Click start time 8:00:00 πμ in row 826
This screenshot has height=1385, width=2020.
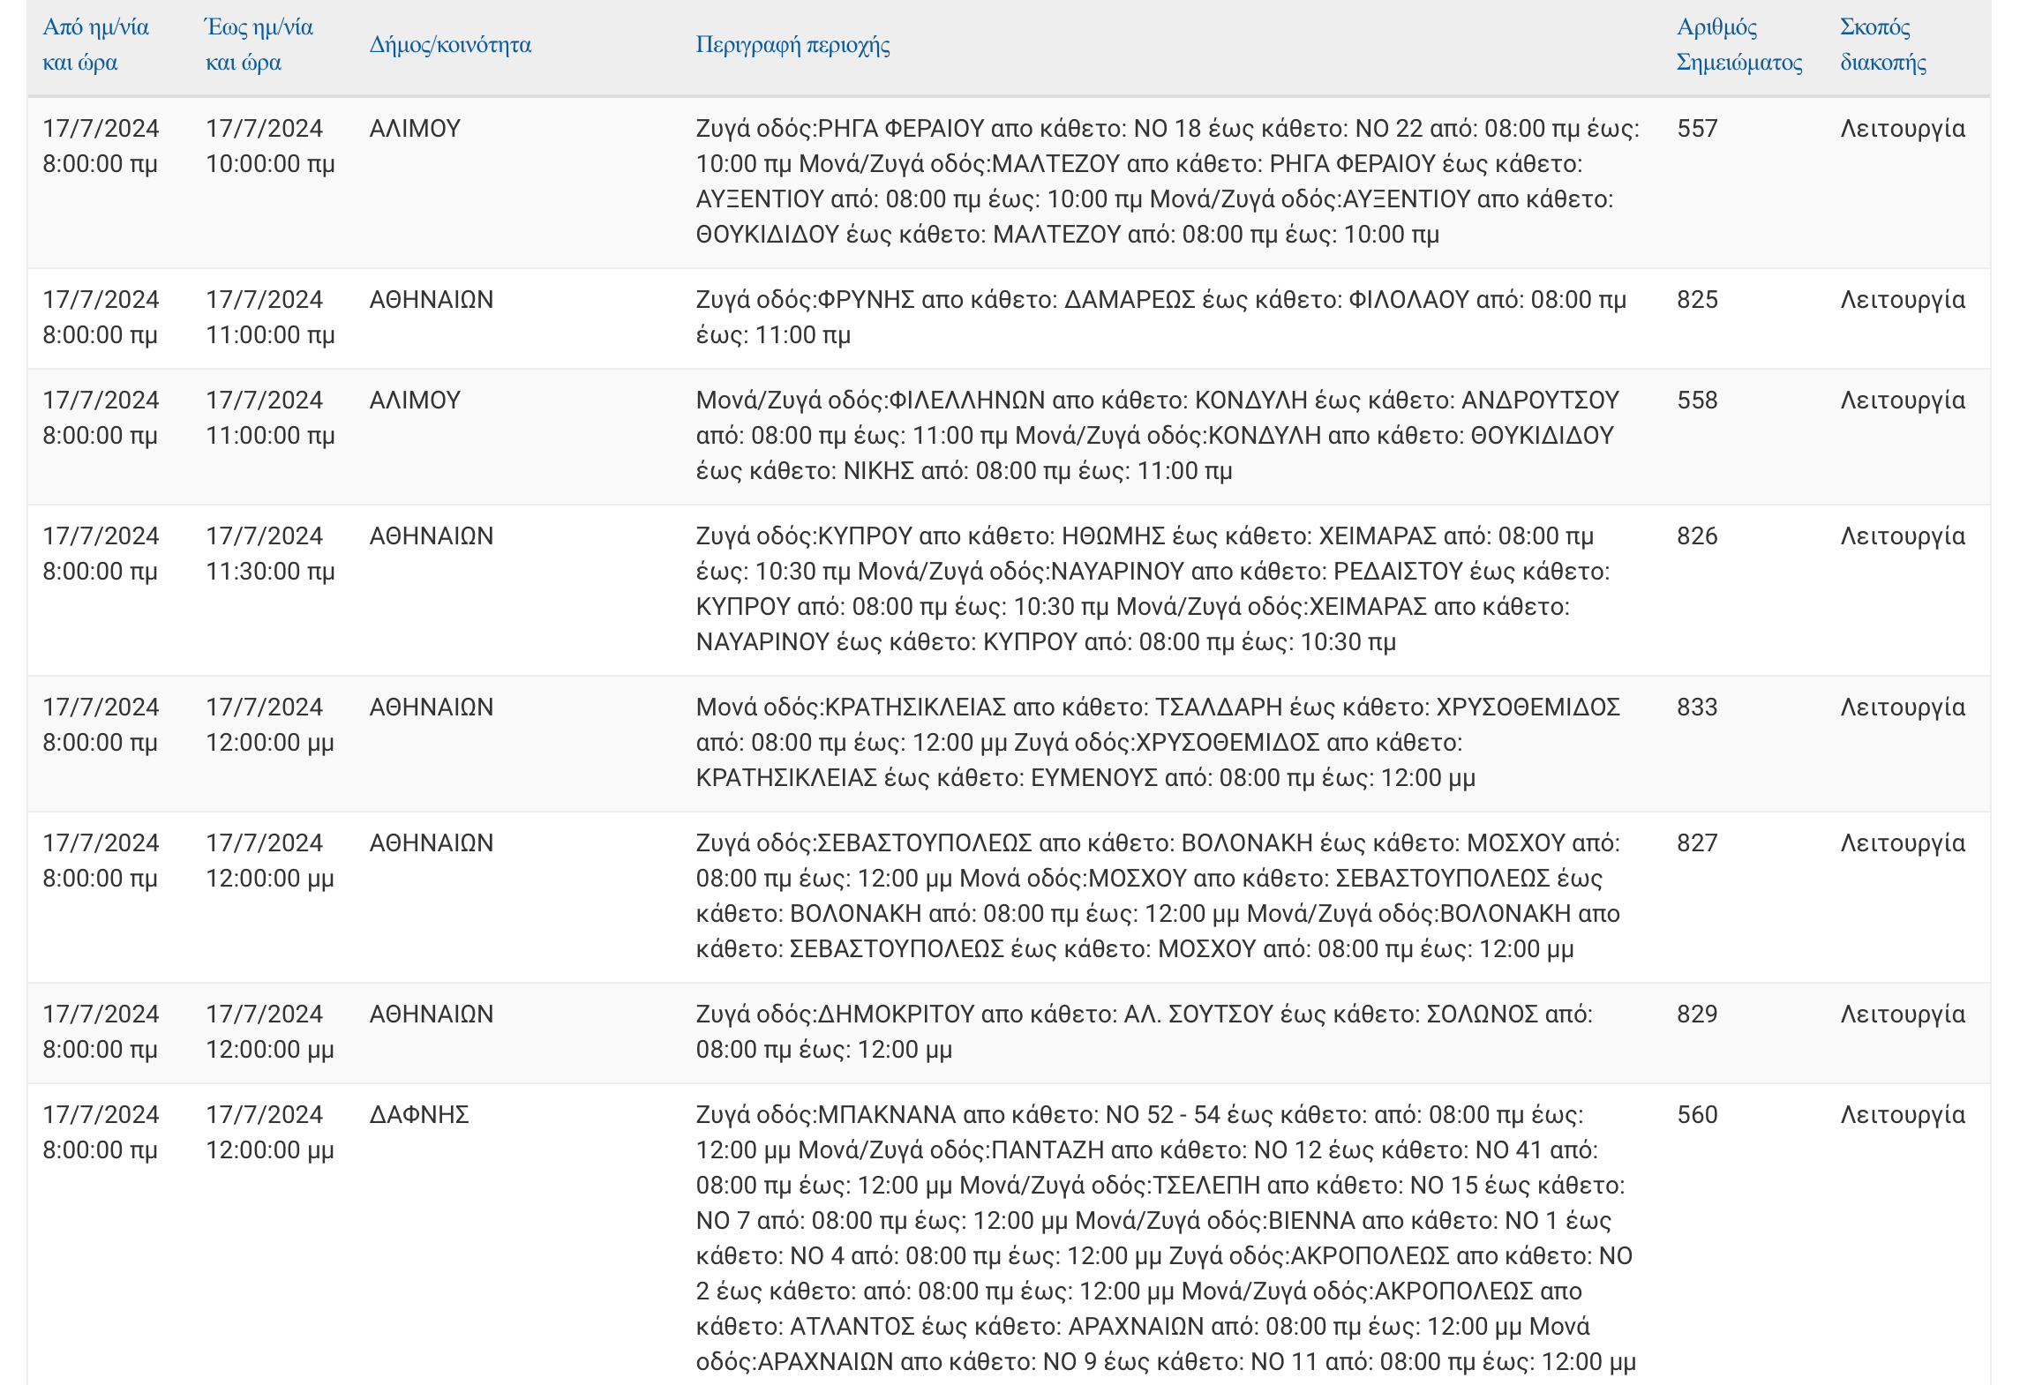[x=101, y=572]
